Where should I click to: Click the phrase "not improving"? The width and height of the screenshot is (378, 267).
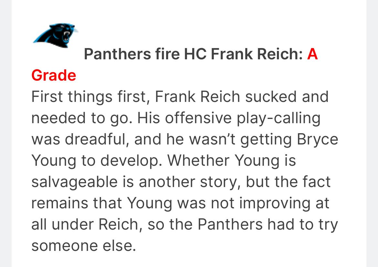point(253,203)
